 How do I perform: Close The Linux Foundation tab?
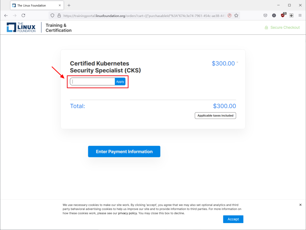point(60,5)
